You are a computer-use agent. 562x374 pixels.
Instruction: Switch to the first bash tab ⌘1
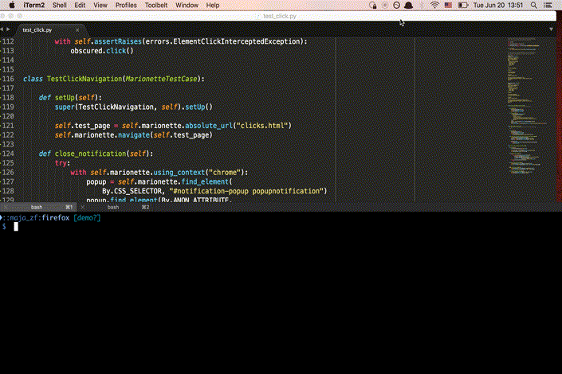(40, 207)
